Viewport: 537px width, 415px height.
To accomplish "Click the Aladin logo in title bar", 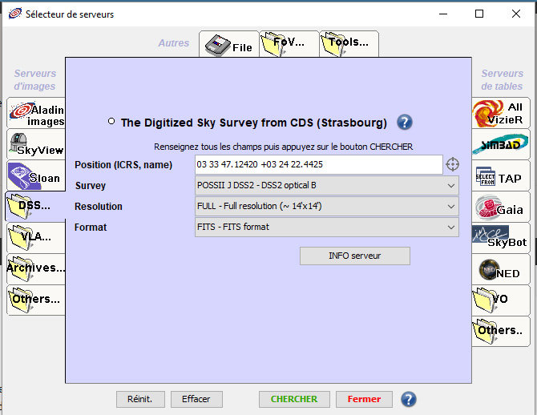I will (x=14, y=14).
